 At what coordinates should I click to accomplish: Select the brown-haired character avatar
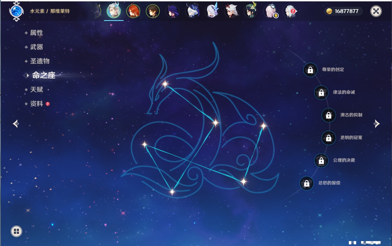153,11
